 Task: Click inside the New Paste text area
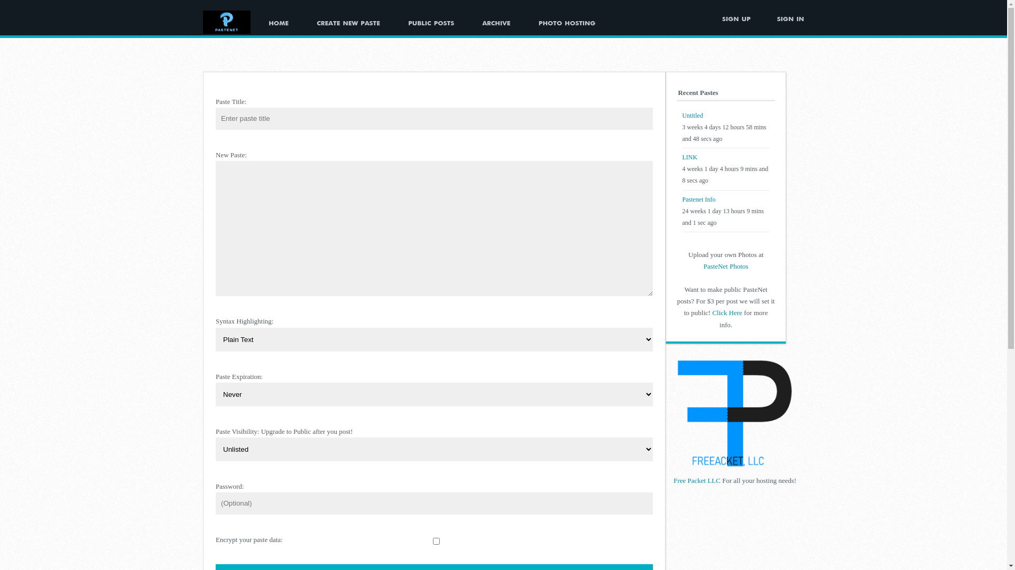(434, 229)
